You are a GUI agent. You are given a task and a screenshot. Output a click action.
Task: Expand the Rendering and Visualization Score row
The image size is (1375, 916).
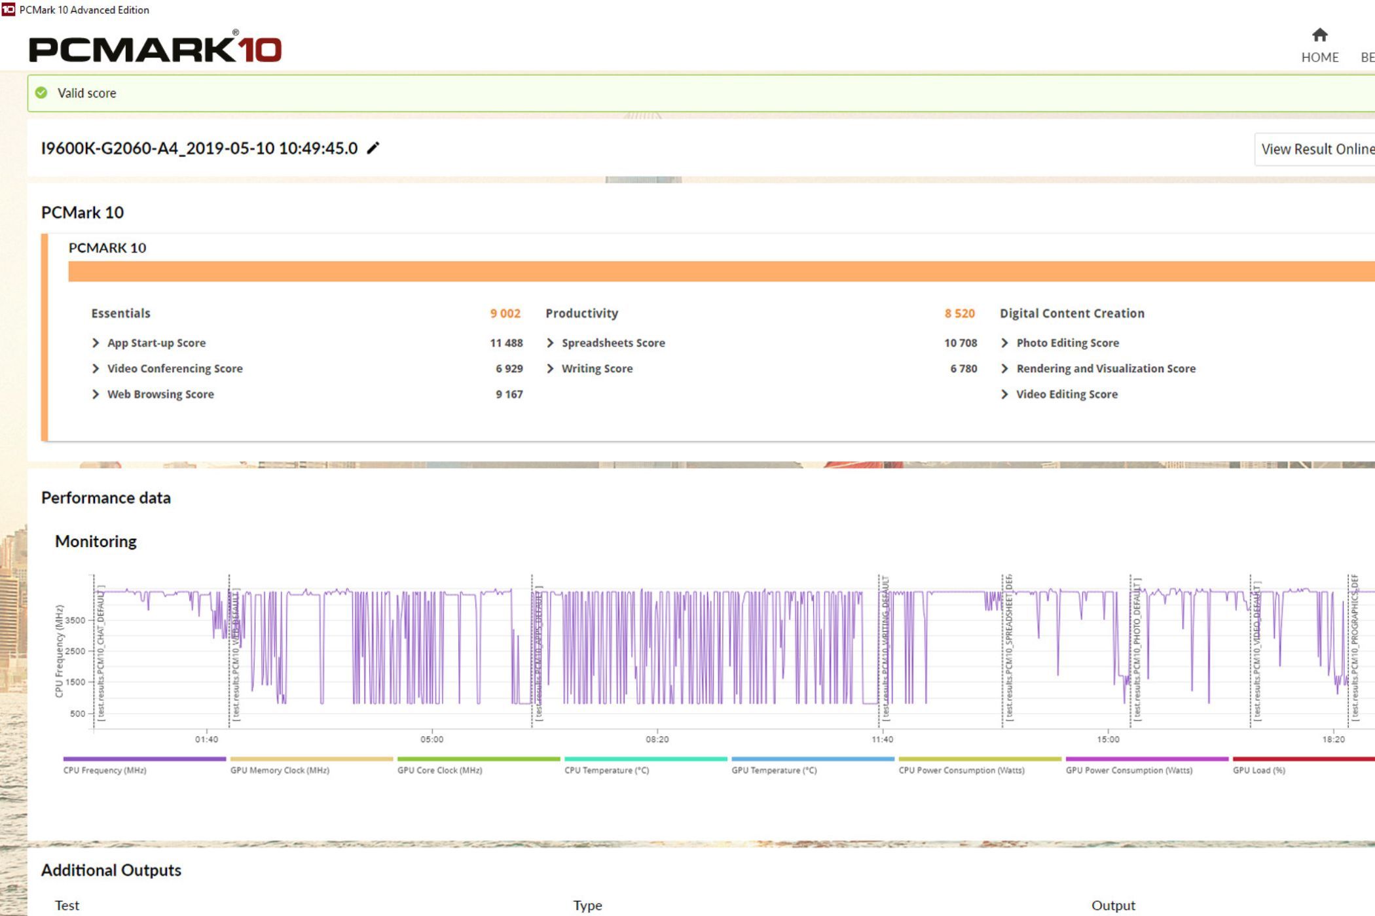pyautogui.click(x=1004, y=368)
